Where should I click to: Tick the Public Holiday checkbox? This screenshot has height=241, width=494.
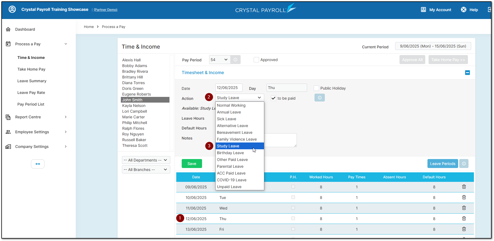pos(316,88)
